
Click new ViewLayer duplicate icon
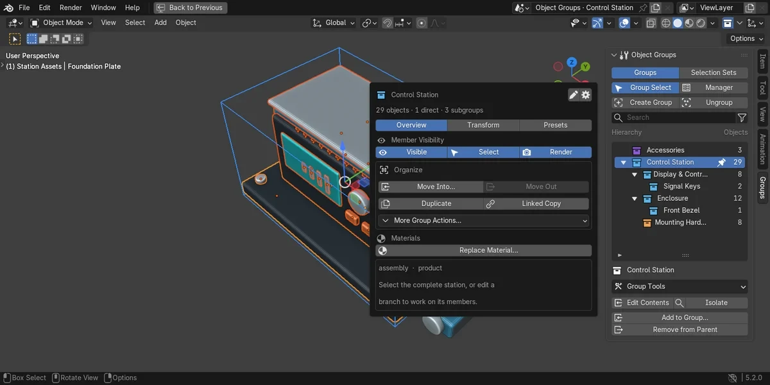[749, 8]
